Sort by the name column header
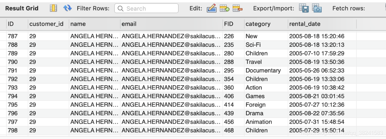Screen dimensions: 386x139 point(94,24)
